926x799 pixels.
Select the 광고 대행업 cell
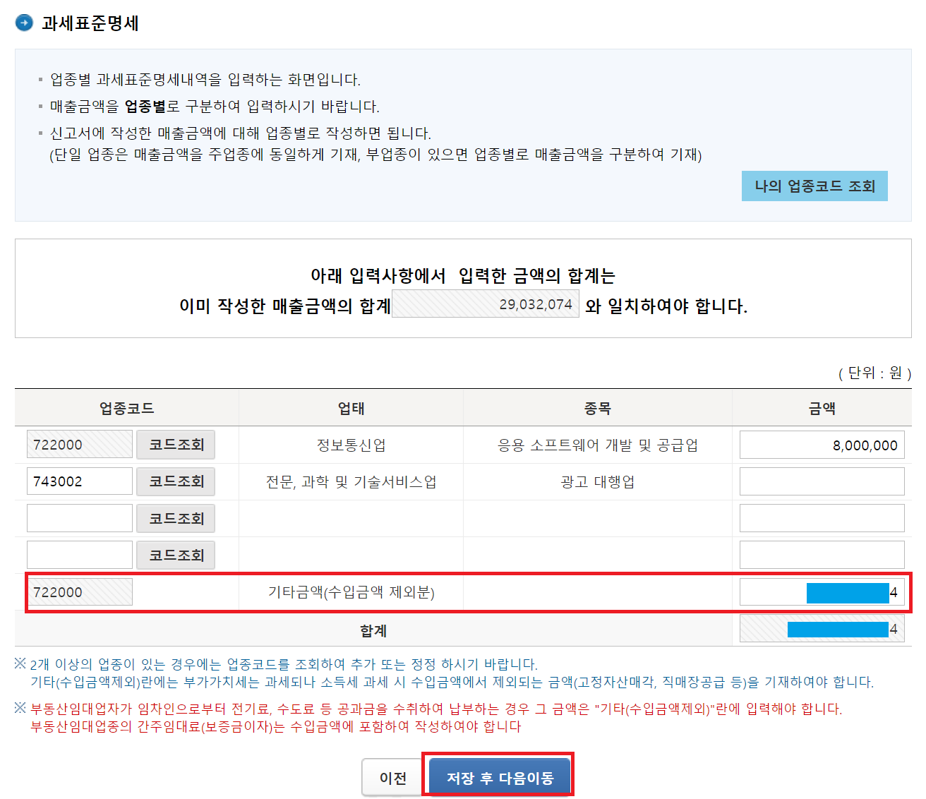click(x=598, y=482)
